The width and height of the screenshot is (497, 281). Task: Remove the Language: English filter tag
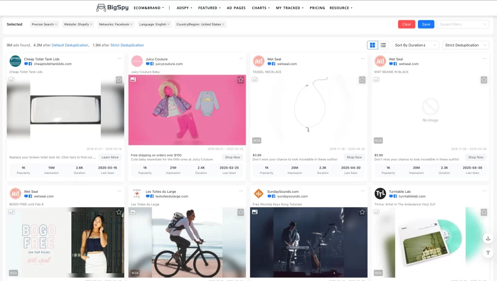pos(168,24)
